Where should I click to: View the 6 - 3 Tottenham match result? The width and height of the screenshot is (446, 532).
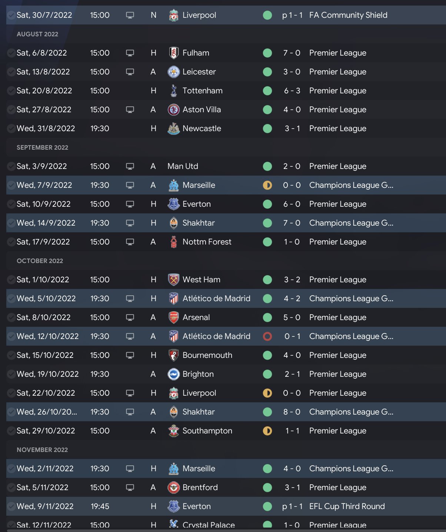pos(292,91)
